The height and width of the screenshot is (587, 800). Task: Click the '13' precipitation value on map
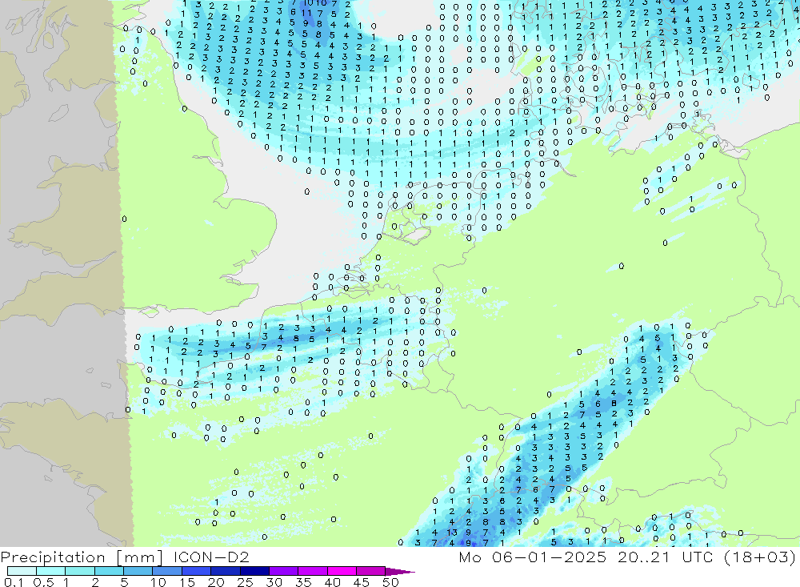pyautogui.click(x=452, y=532)
